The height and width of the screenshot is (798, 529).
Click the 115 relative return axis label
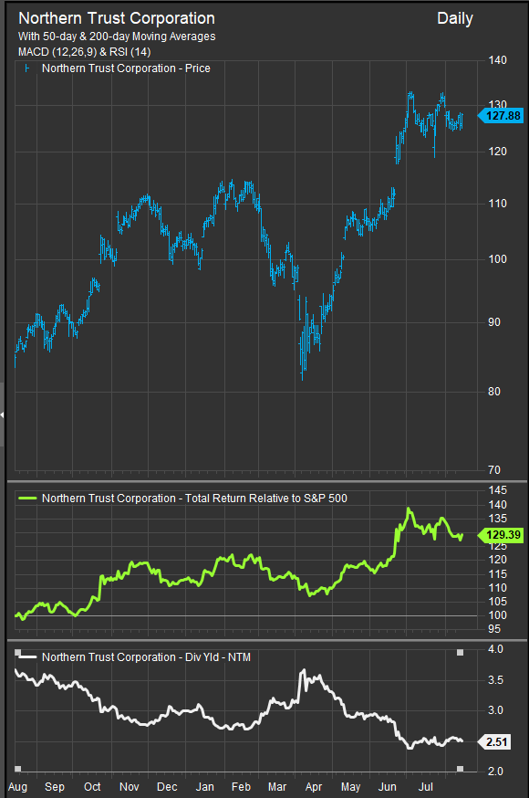[x=497, y=574]
